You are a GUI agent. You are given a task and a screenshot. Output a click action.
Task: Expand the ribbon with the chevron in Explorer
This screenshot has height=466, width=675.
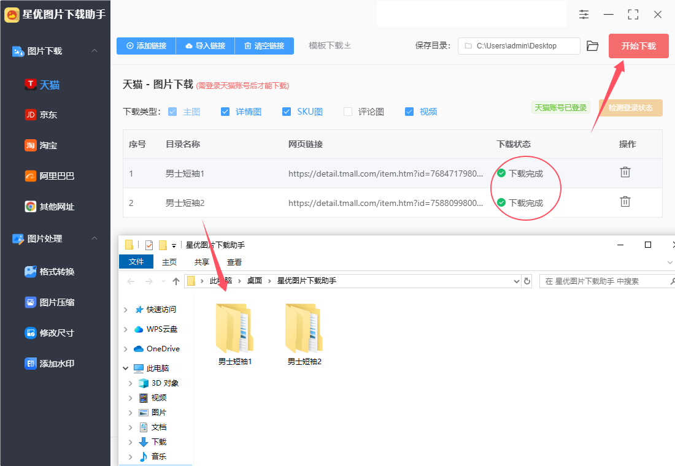coord(670,262)
